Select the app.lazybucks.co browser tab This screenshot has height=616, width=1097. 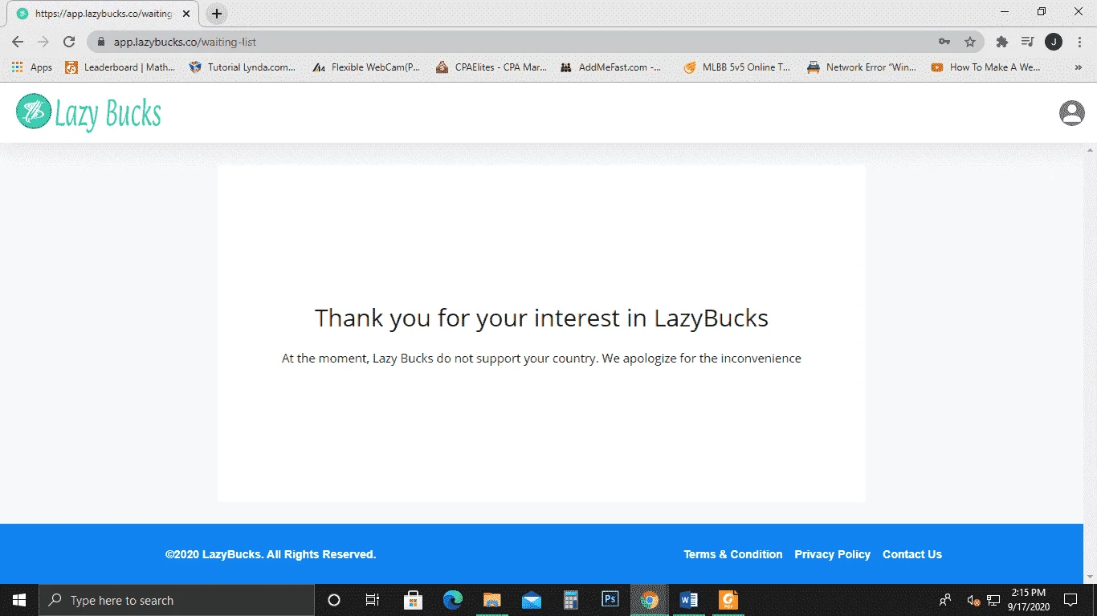(104, 14)
